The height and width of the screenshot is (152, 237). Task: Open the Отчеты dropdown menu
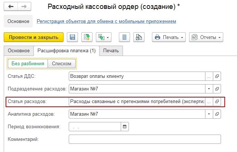205,37
